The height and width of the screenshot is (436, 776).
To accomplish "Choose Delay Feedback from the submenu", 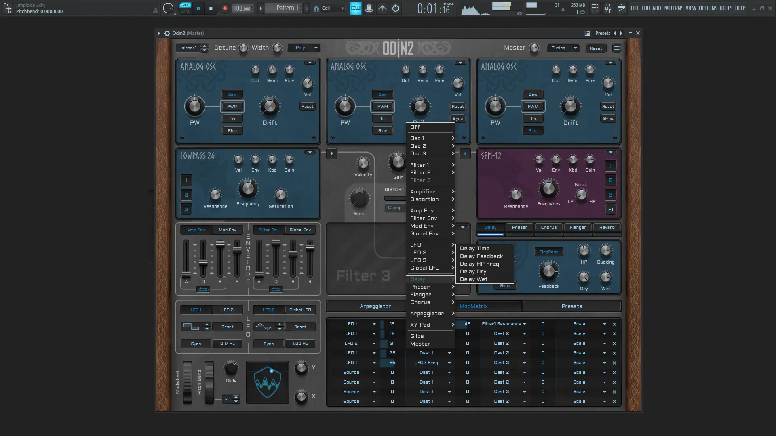I will pyautogui.click(x=481, y=256).
